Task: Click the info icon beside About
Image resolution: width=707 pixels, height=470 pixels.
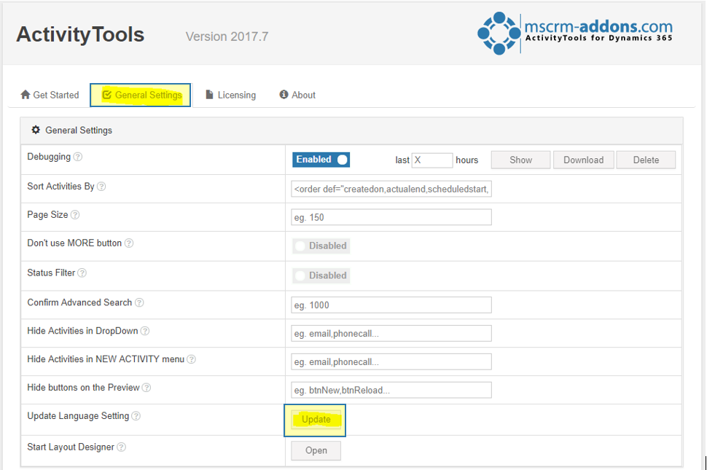Action: tap(284, 95)
